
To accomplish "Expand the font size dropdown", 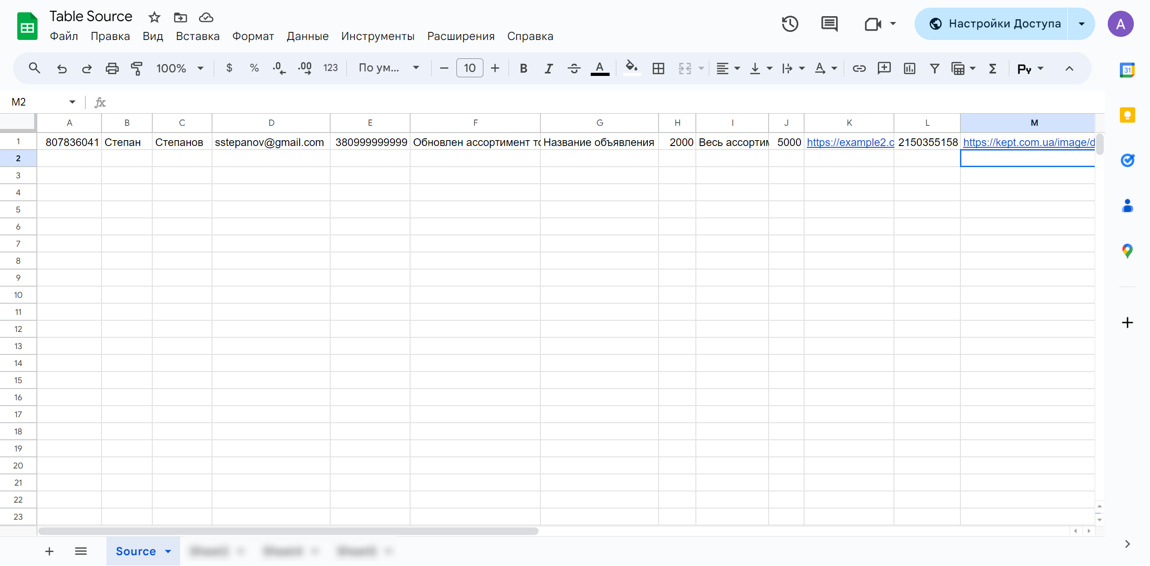I will click(469, 68).
